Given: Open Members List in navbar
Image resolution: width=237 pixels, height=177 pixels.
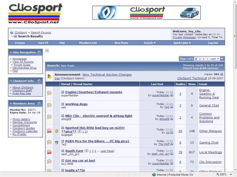Looking at the screenshot, I should (x=88, y=43).
